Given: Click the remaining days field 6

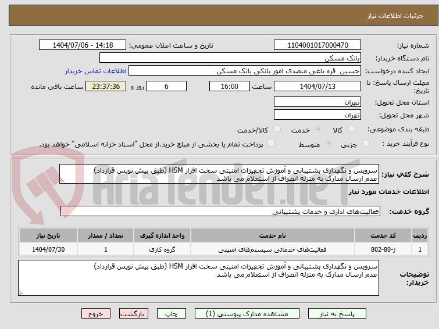Looking at the screenshot, I should pos(166,86).
